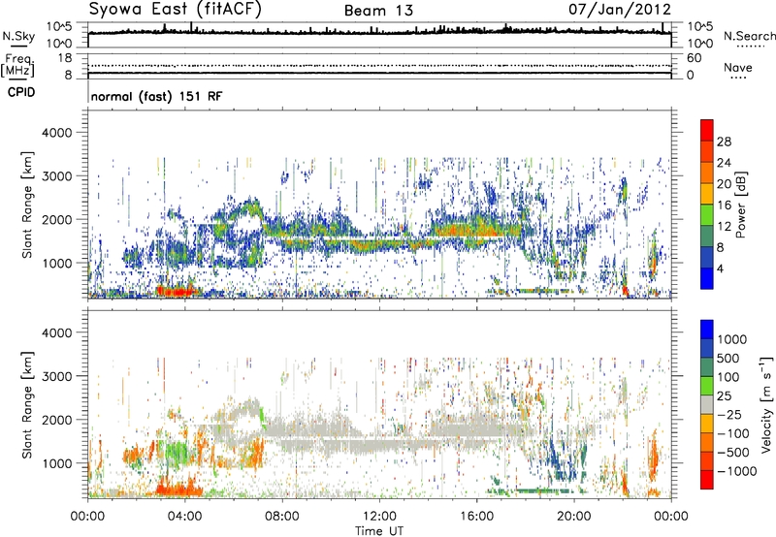Select 'Slant Range [km]' label of velocity panel
Screen dimensions: 776x537
(27, 405)
